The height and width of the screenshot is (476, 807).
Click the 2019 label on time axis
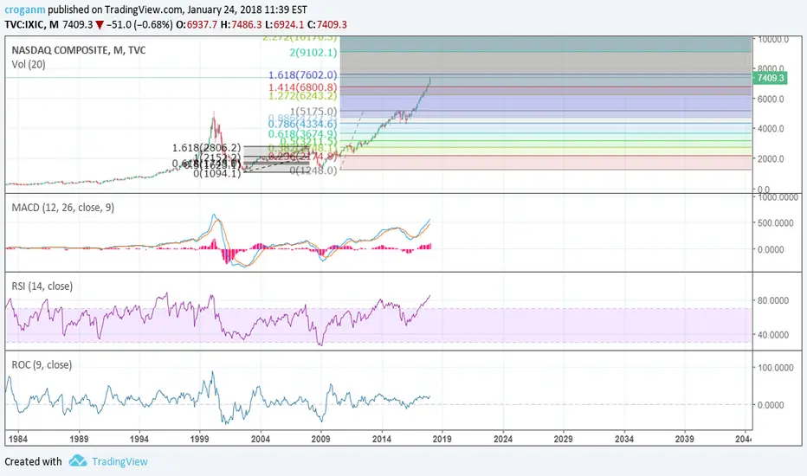tap(442, 439)
